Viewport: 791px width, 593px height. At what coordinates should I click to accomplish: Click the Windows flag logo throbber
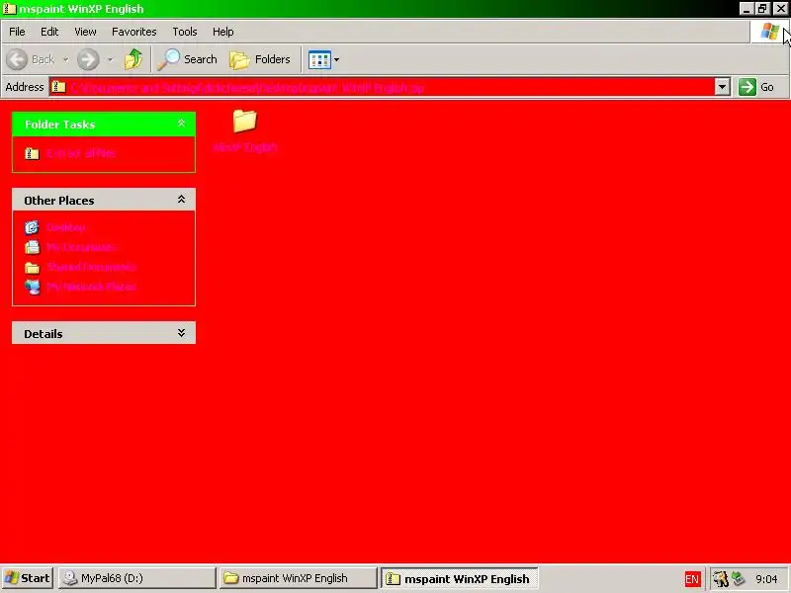coord(770,32)
